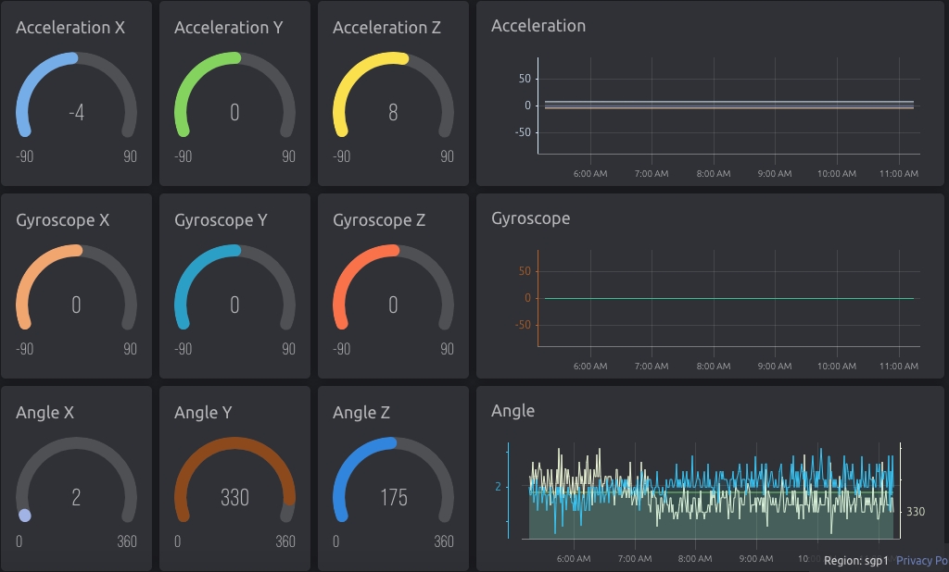
Task: Click the Acceleration X gauge value -4
Action: point(76,113)
